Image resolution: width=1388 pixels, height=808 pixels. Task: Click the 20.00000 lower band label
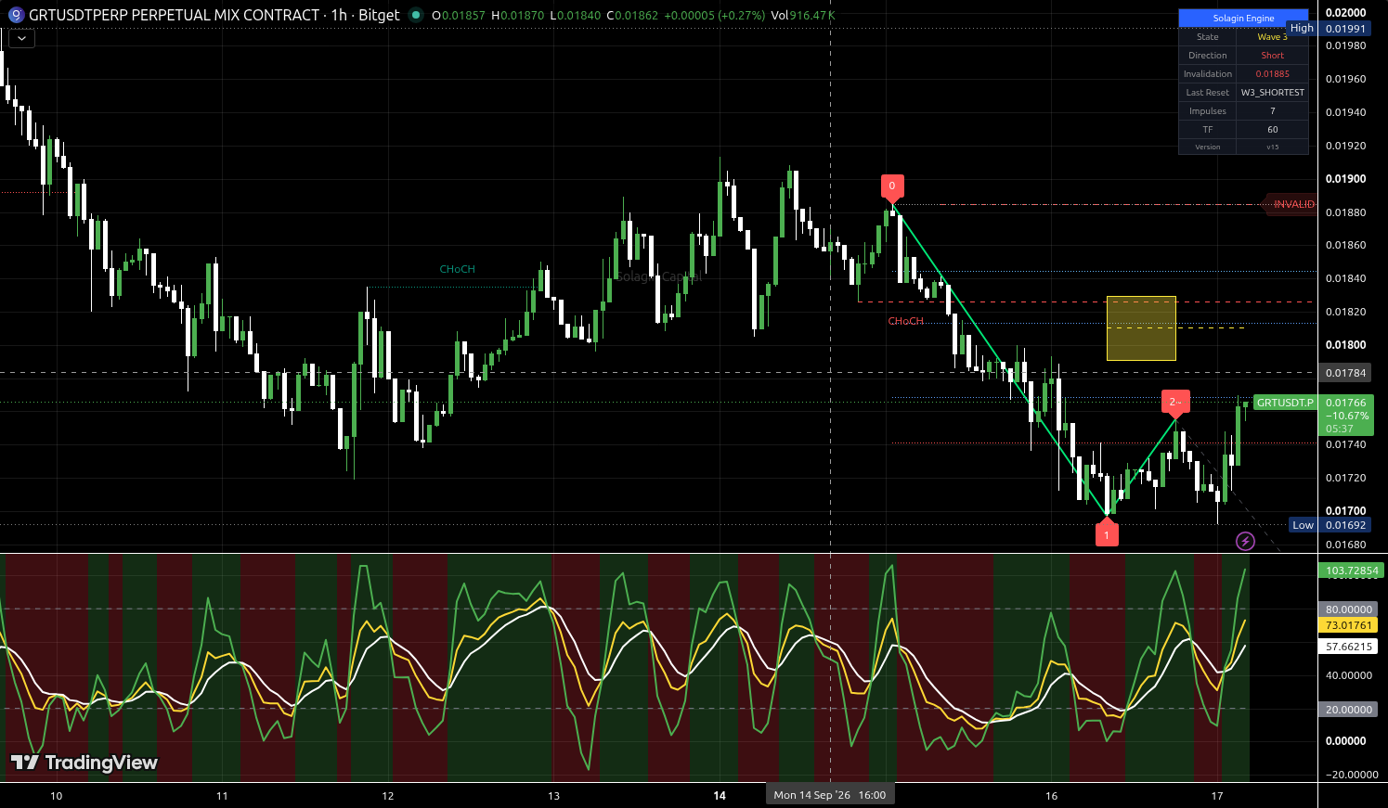(1349, 710)
